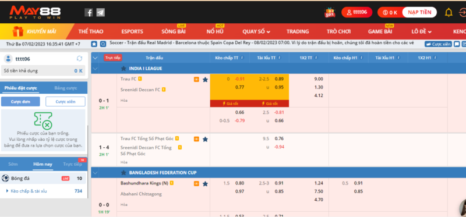The height and width of the screenshot is (217, 466).
Task: Favorite the INDIA I LEAGUE star
Action: pyautogui.click(x=123, y=69)
